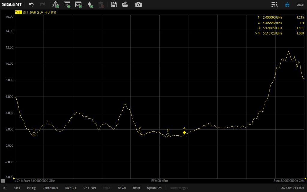Click the trash delete icon
307x192 pixels.
click(x=101, y=5)
